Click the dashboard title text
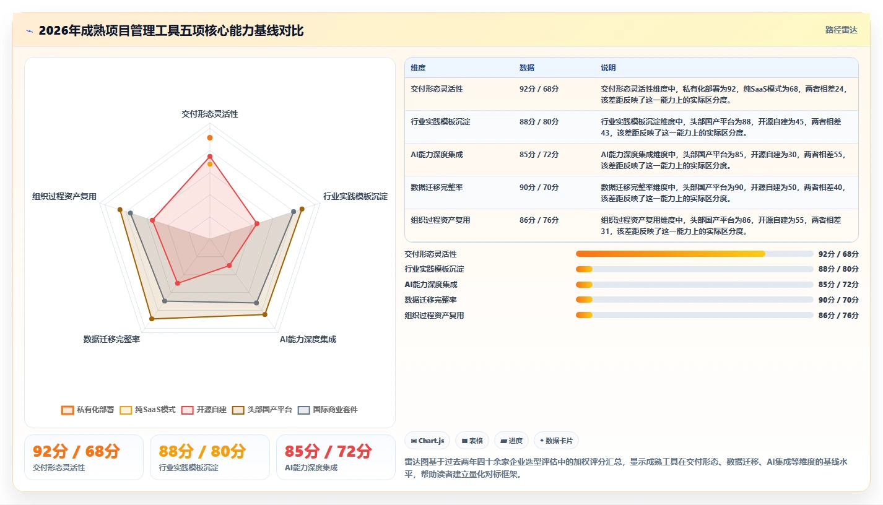Viewport: 883px width, 505px height. pos(171,31)
